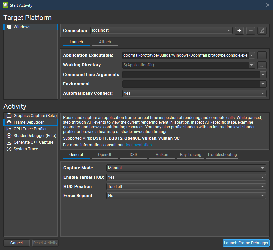273x250 pixels.
Task: Choose the Generate C++ Capture icon
Action: click(x=9, y=142)
